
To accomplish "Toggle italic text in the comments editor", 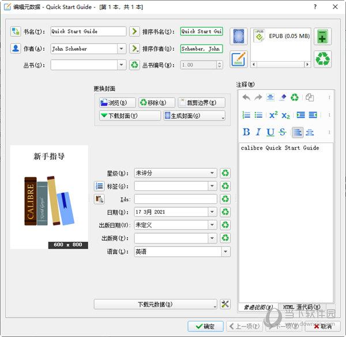I will tap(258, 132).
